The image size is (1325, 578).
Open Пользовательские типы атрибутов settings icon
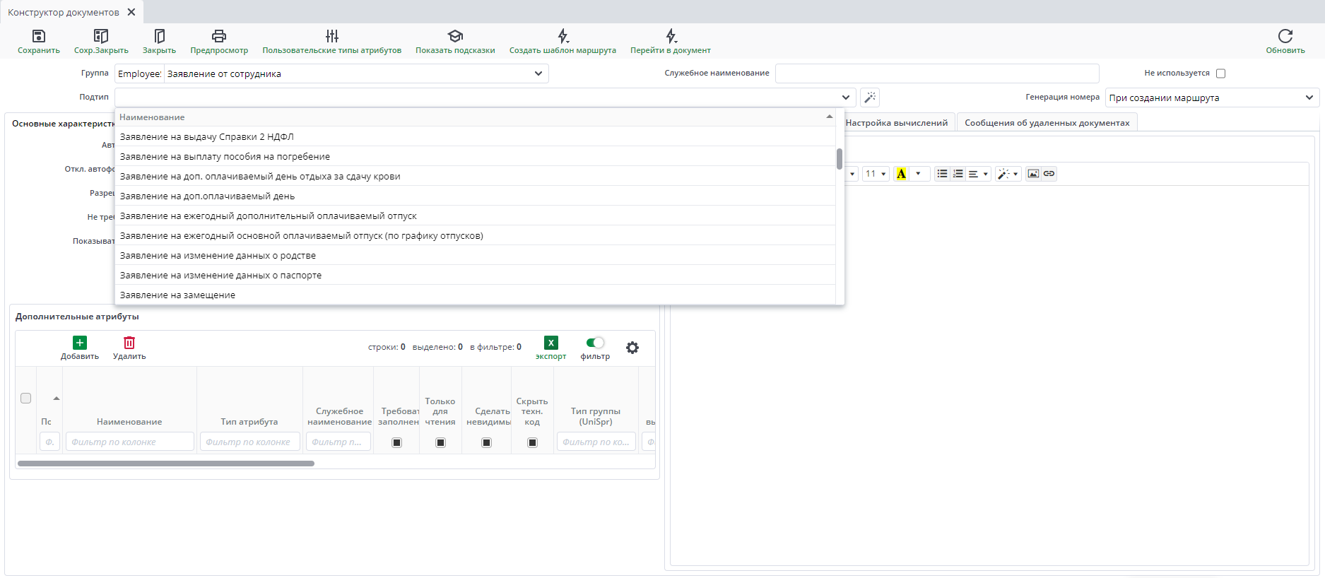tap(331, 36)
